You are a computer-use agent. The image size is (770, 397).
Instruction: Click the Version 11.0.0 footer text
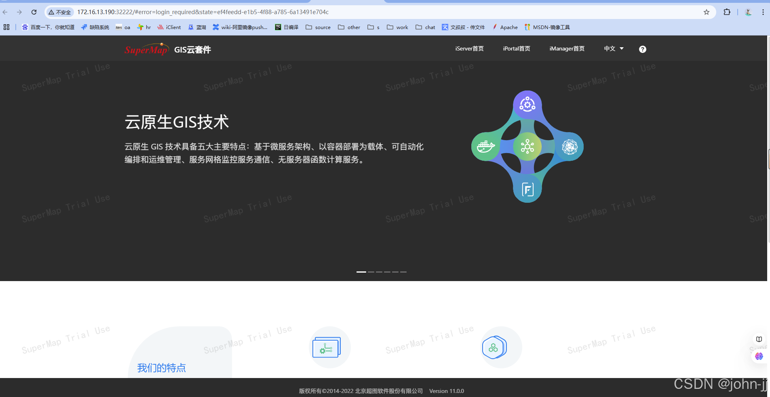tap(446, 391)
